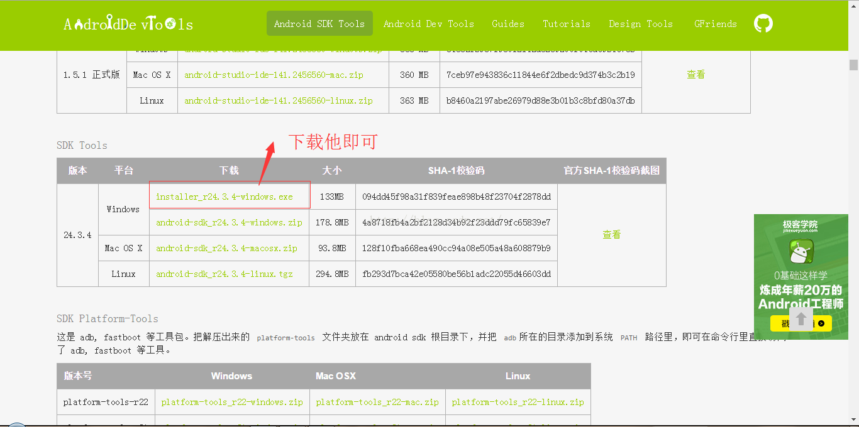Open the Tutorials menu item
This screenshot has height=427, width=859.
[x=567, y=24]
